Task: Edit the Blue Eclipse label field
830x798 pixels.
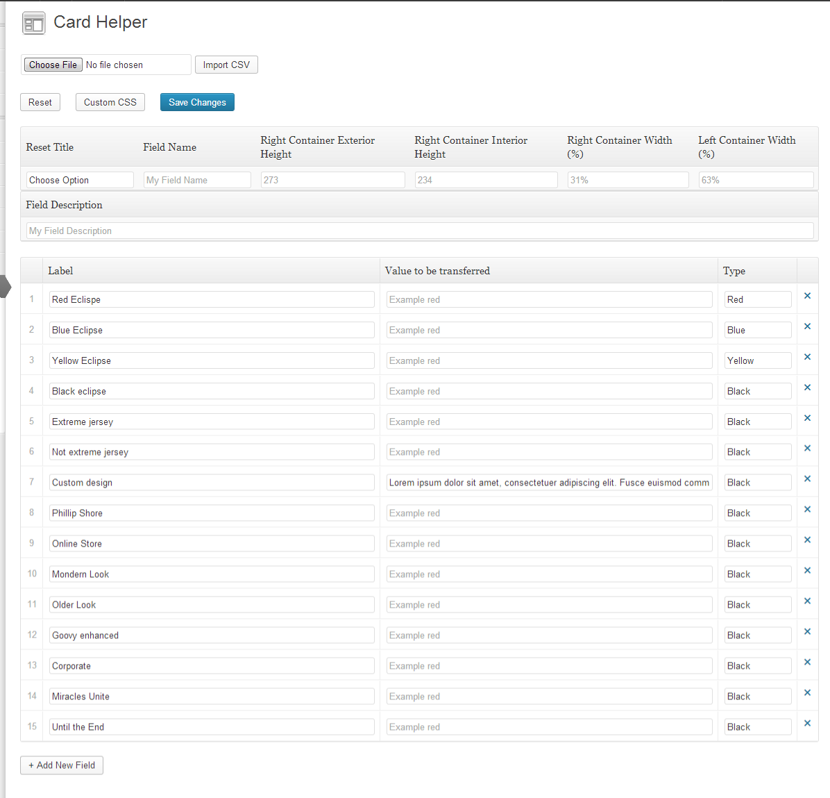Action: (212, 330)
